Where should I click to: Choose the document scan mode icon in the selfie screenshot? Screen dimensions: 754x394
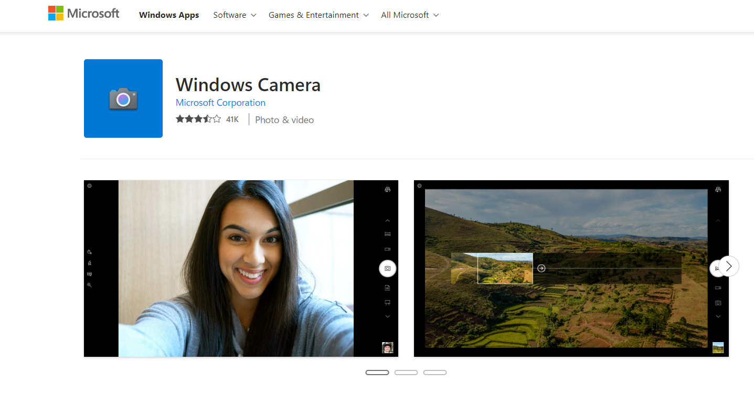point(387,288)
